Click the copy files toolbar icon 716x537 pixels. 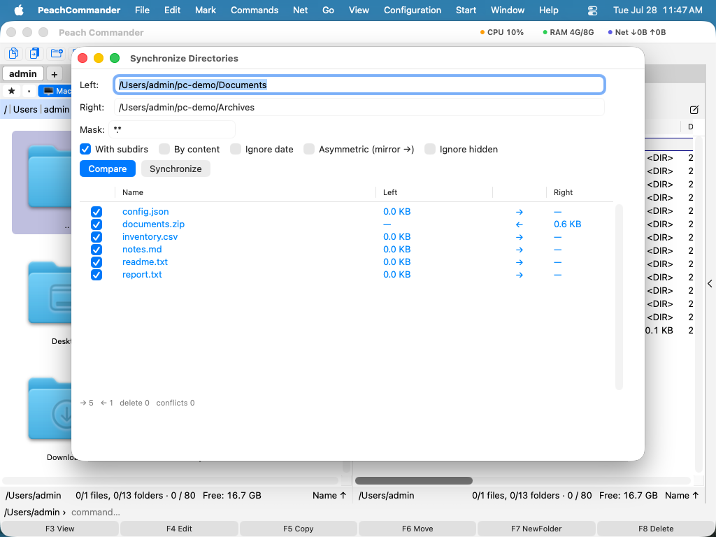[x=14, y=53]
